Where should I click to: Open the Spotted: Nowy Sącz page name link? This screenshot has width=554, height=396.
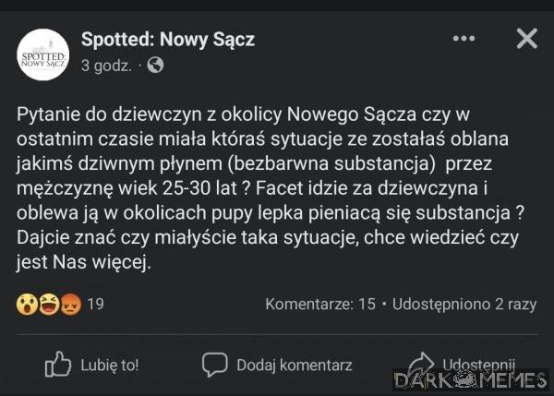(168, 39)
